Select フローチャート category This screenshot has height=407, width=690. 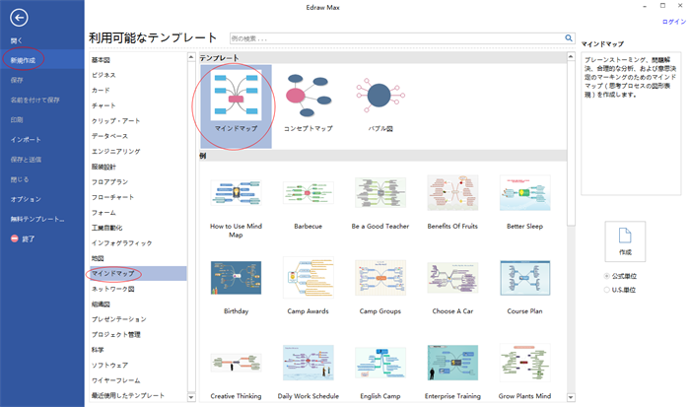[112, 197]
